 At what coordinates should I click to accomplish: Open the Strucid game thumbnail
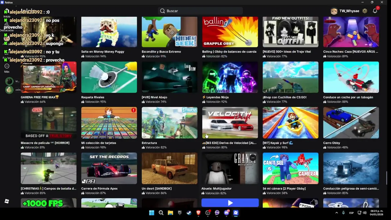point(170,123)
